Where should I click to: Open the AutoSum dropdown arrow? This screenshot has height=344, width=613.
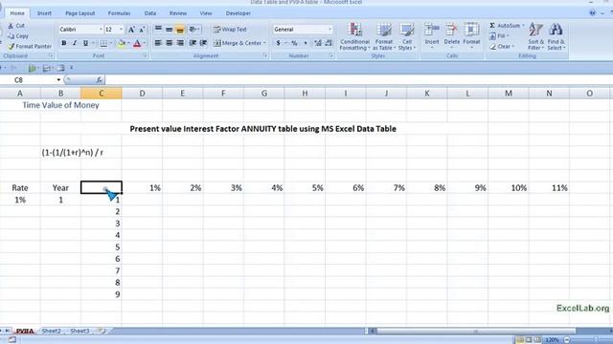(523, 26)
